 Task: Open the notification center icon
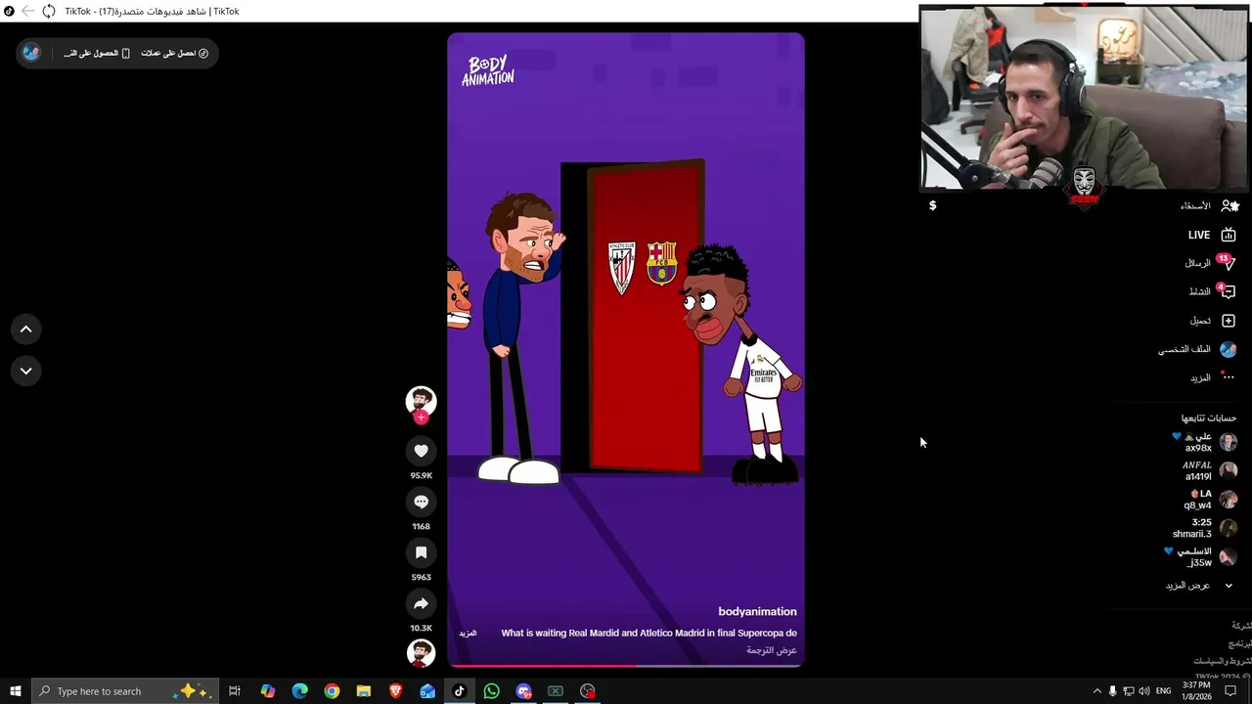pos(1231,691)
